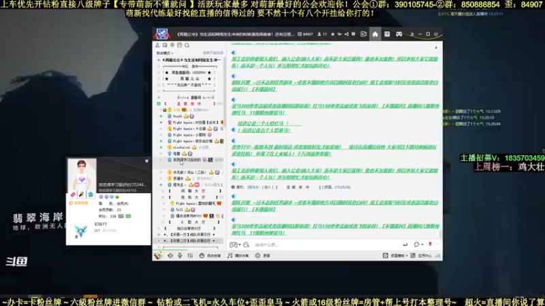Click the pencil icon on profile card
This screenshot has width=545, height=306.
pos(81,194)
